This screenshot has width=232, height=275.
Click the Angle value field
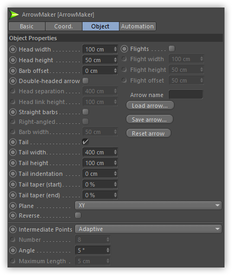coord(93,250)
